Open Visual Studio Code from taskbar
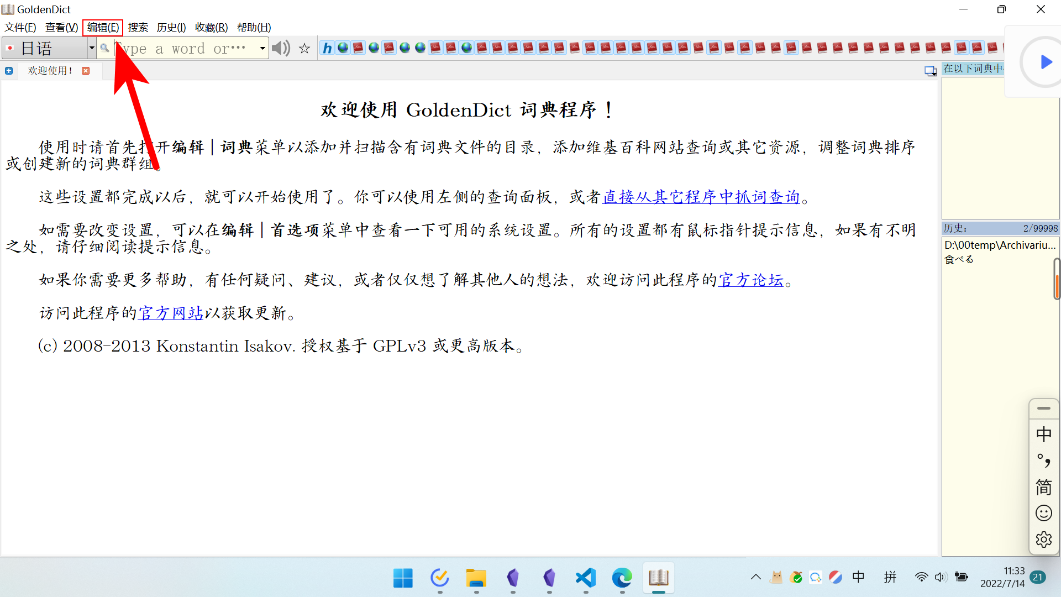Screen dimensions: 1061x597 coord(586,578)
